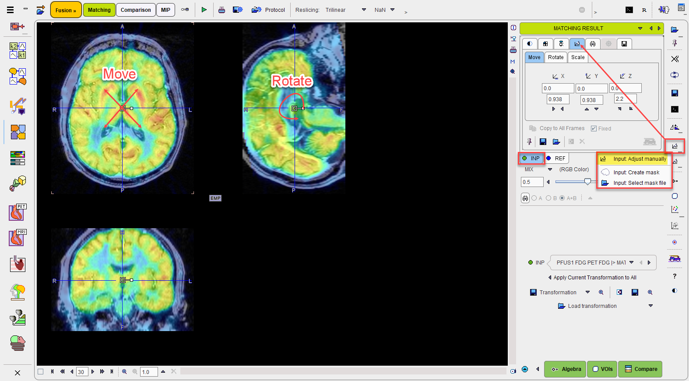
Task: Click the crossed-arrows icon in the right taskbar
Action: pyautogui.click(x=675, y=59)
